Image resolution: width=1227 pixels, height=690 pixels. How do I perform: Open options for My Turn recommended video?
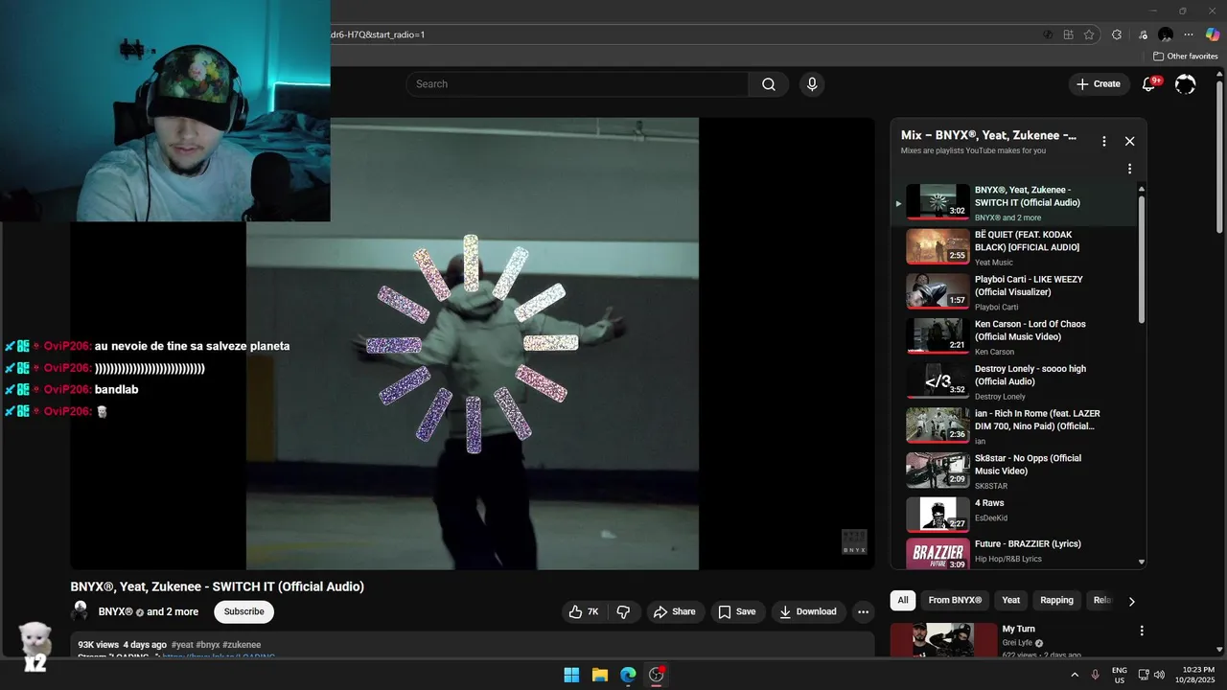[1141, 631]
